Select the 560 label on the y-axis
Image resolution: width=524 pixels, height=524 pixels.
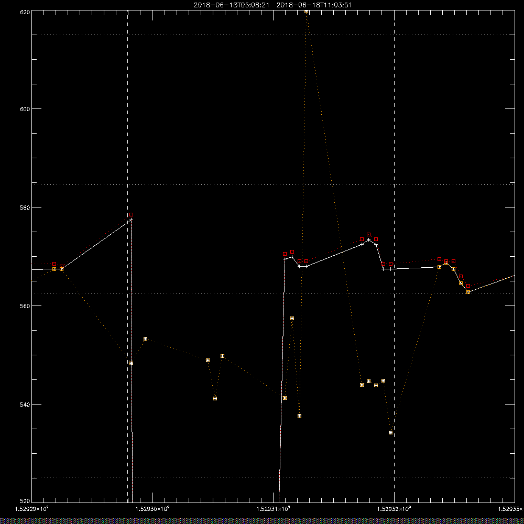coord(26,306)
